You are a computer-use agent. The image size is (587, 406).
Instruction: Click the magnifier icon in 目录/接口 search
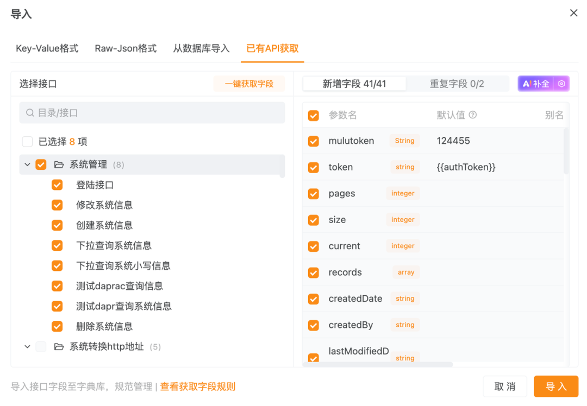click(x=30, y=112)
